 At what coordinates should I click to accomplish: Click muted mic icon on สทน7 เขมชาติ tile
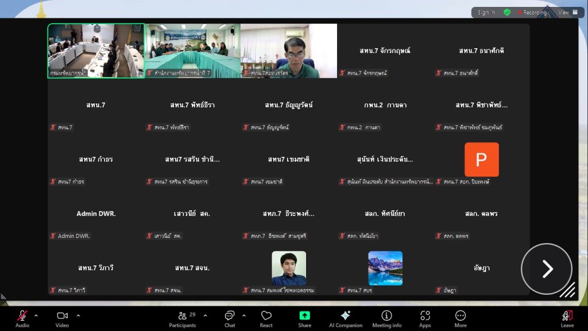(x=246, y=182)
